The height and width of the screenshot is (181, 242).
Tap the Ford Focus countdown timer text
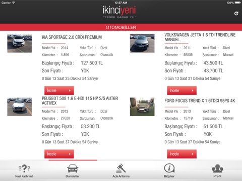click(193, 142)
